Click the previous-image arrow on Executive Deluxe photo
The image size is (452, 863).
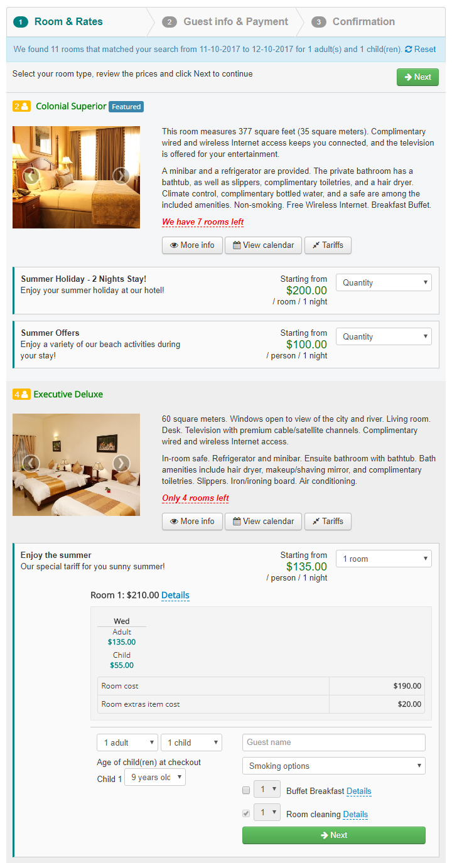pyautogui.click(x=31, y=463)
